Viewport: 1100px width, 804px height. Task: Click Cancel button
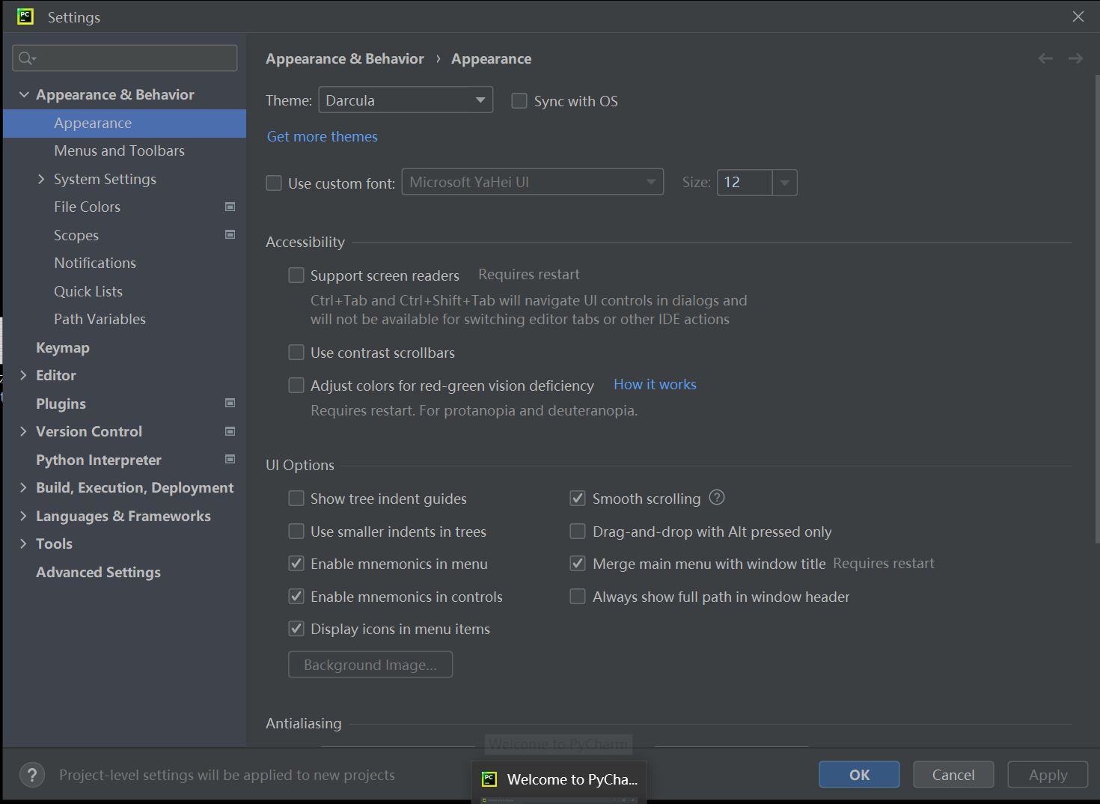tap(953, 775)
